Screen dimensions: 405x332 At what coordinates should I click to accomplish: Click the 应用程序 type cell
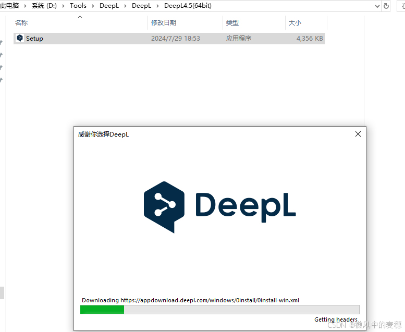[238, 39]
